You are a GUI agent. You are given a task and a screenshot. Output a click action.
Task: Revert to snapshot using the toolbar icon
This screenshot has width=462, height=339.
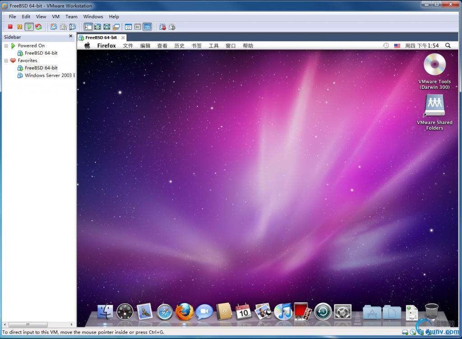point(63,27)
